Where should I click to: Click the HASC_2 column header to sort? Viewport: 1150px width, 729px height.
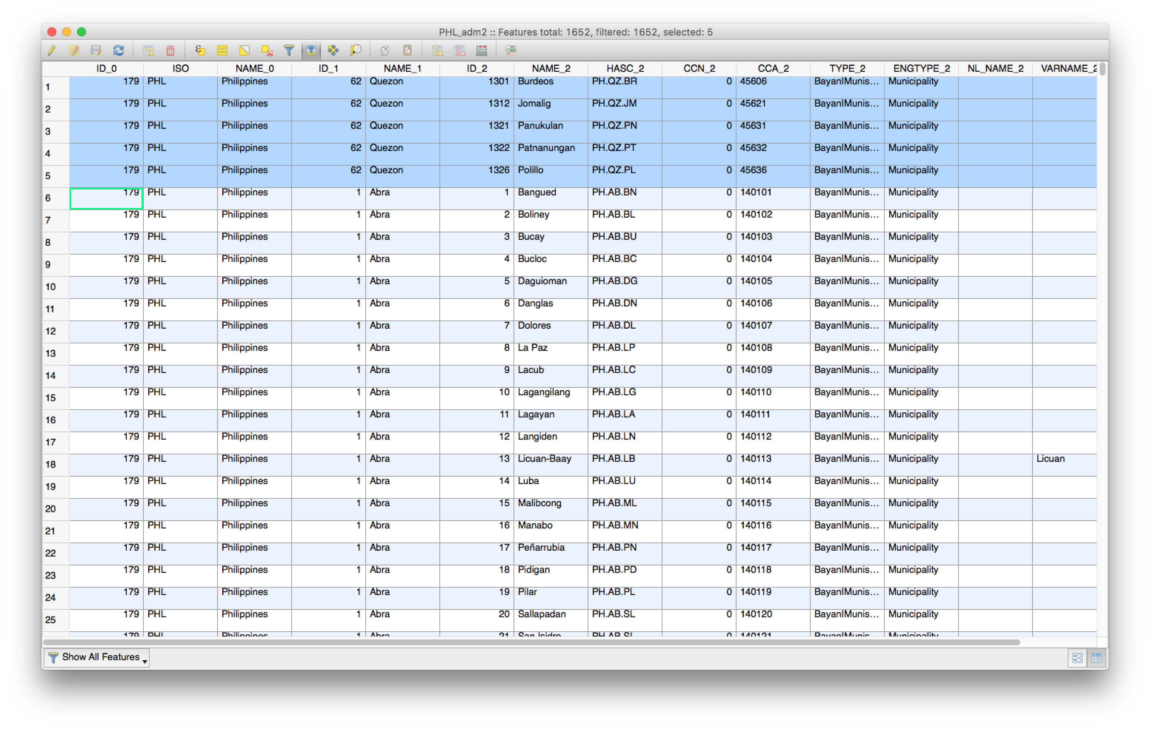626,68
